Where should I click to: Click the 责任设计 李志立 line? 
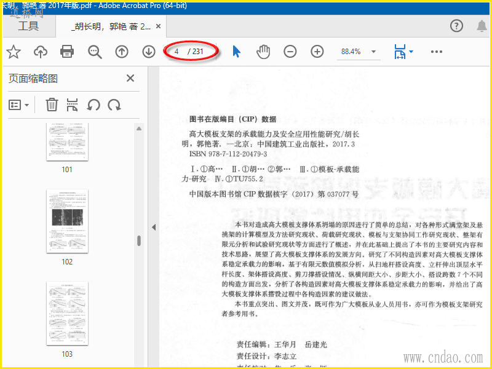(267, 357)
